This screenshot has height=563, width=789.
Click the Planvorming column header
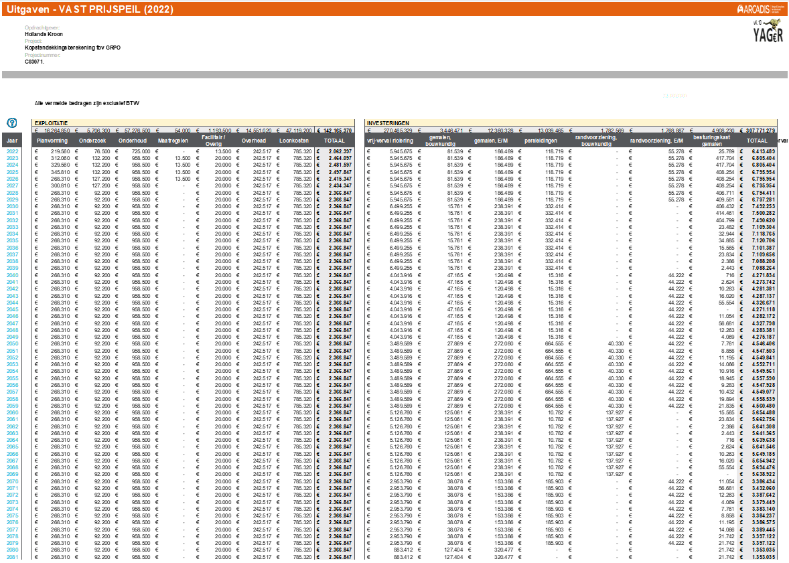[x=53, y=141]
